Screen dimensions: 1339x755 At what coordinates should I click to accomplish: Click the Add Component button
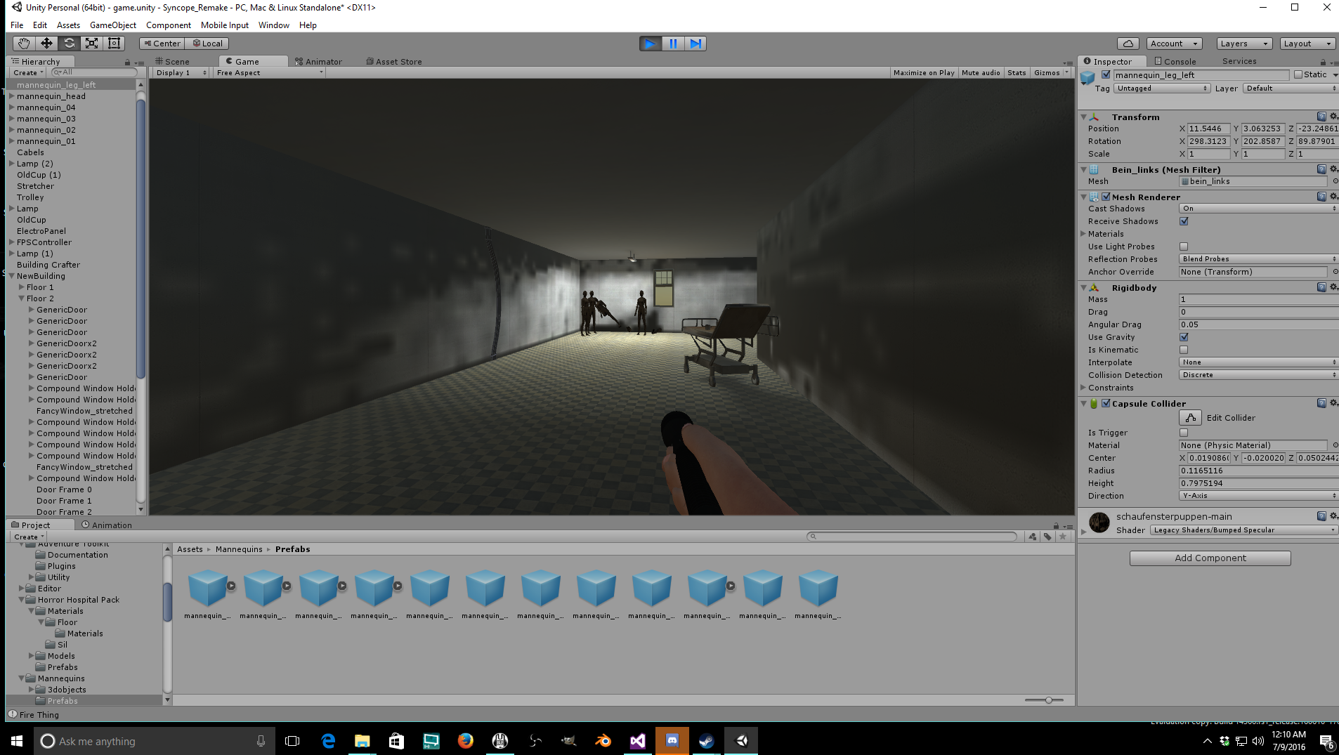click(x=1210, y=558)
